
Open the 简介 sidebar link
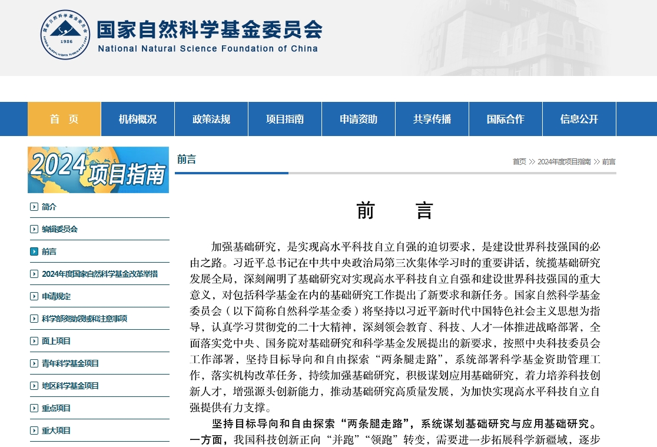(49, 207)
